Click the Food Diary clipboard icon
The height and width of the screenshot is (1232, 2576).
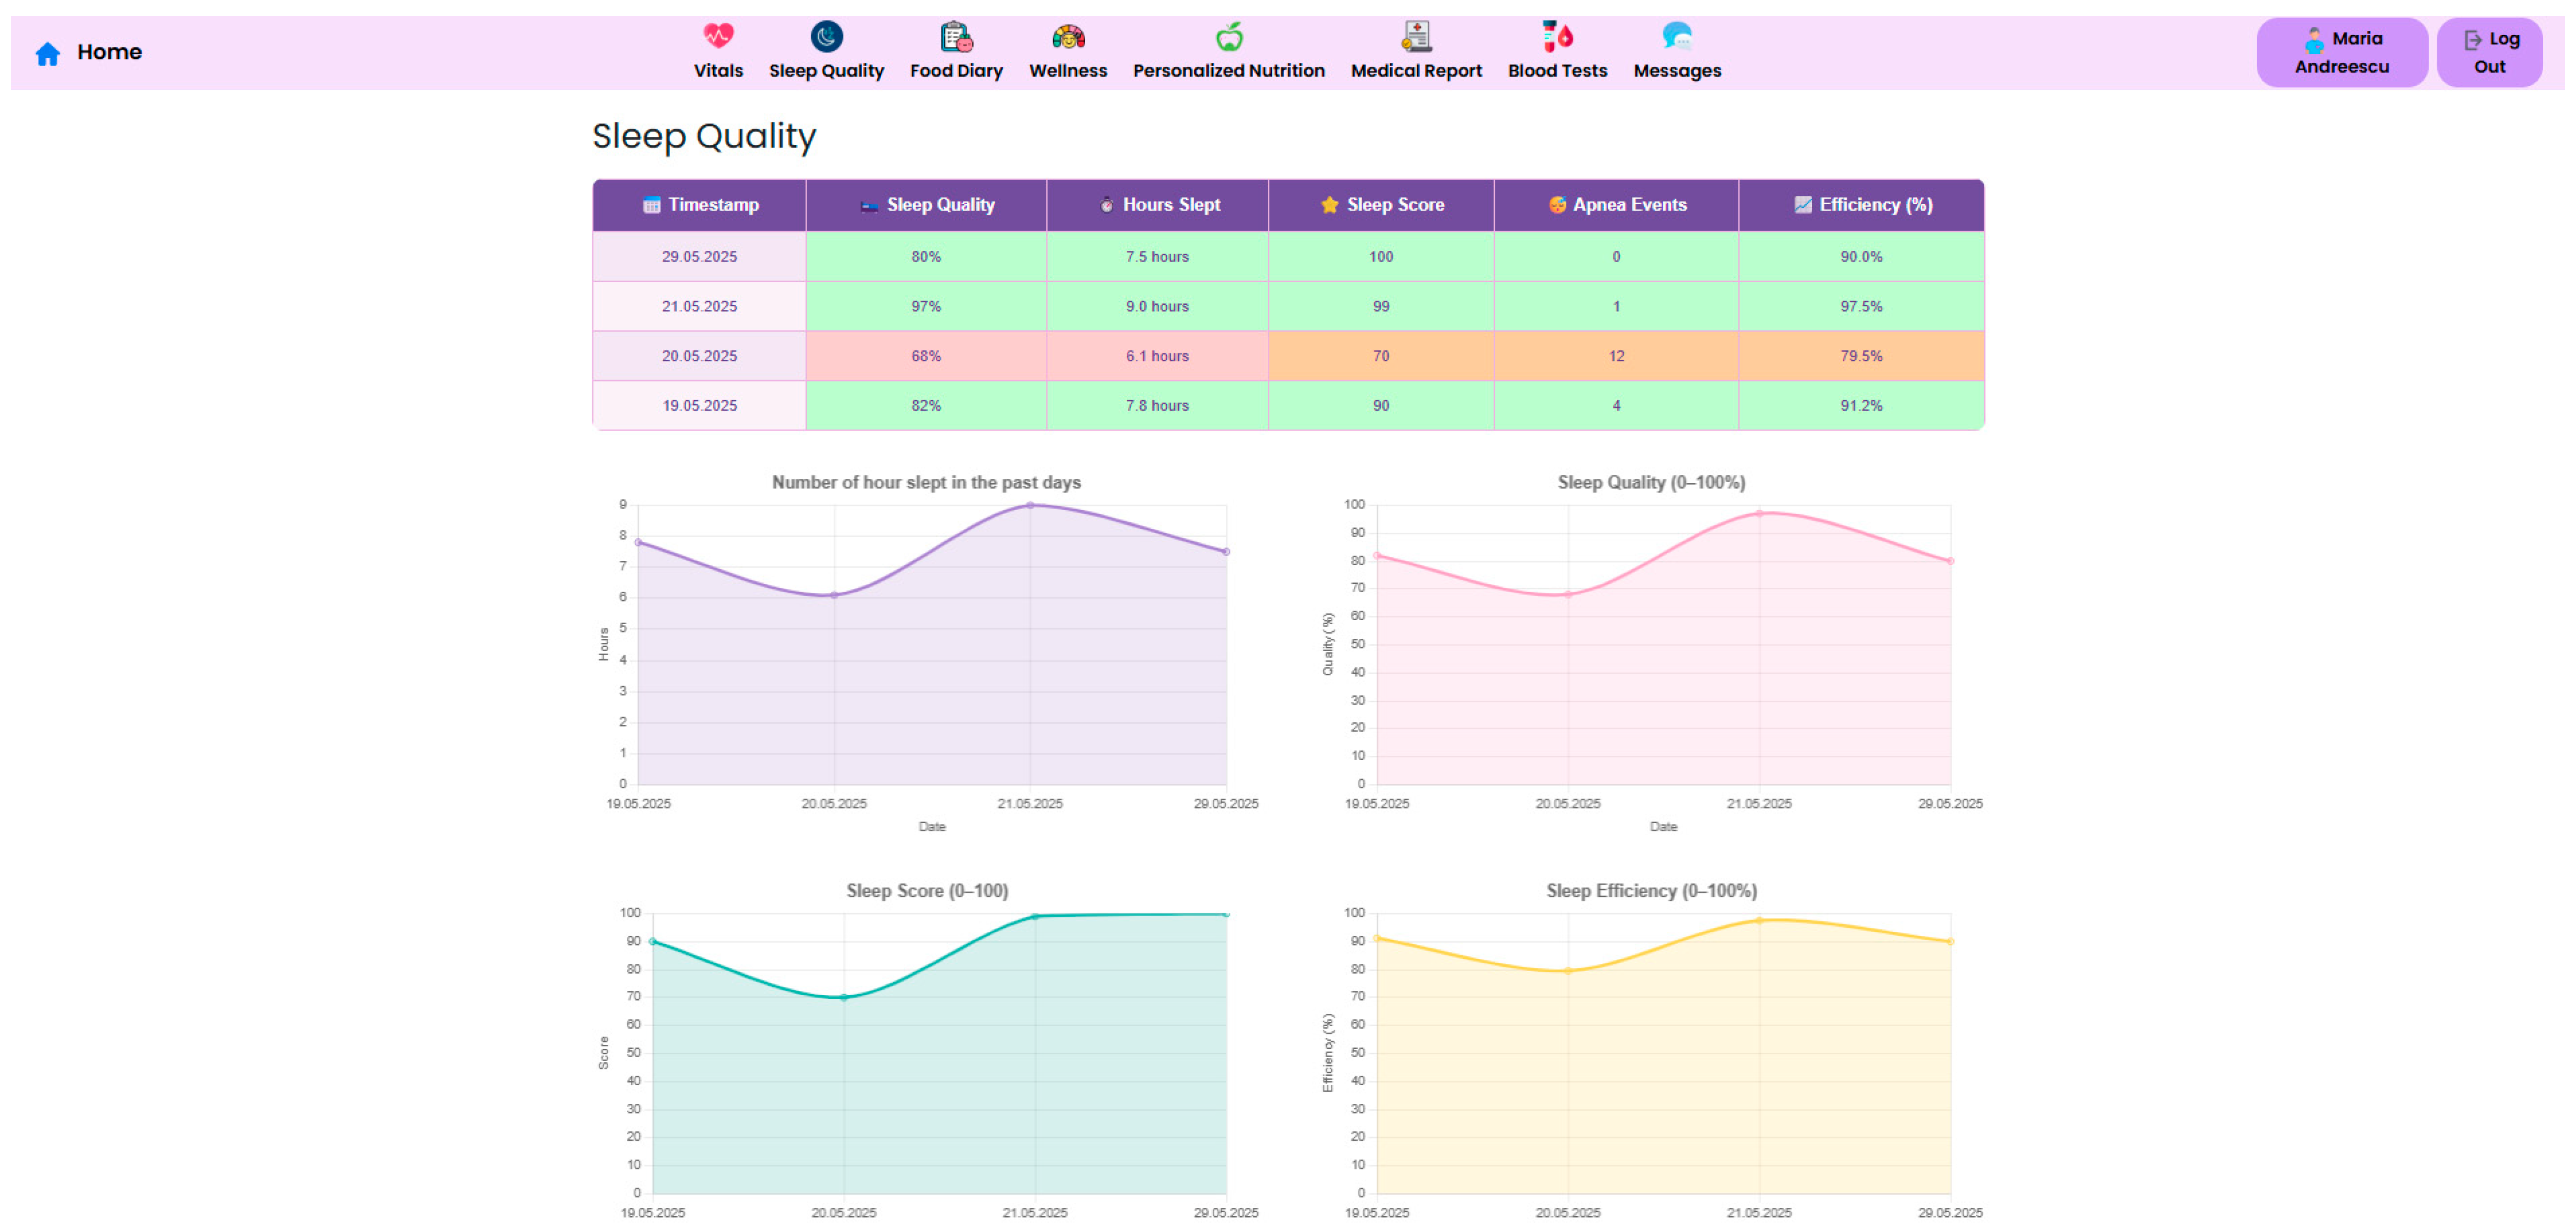pos(956,38)
